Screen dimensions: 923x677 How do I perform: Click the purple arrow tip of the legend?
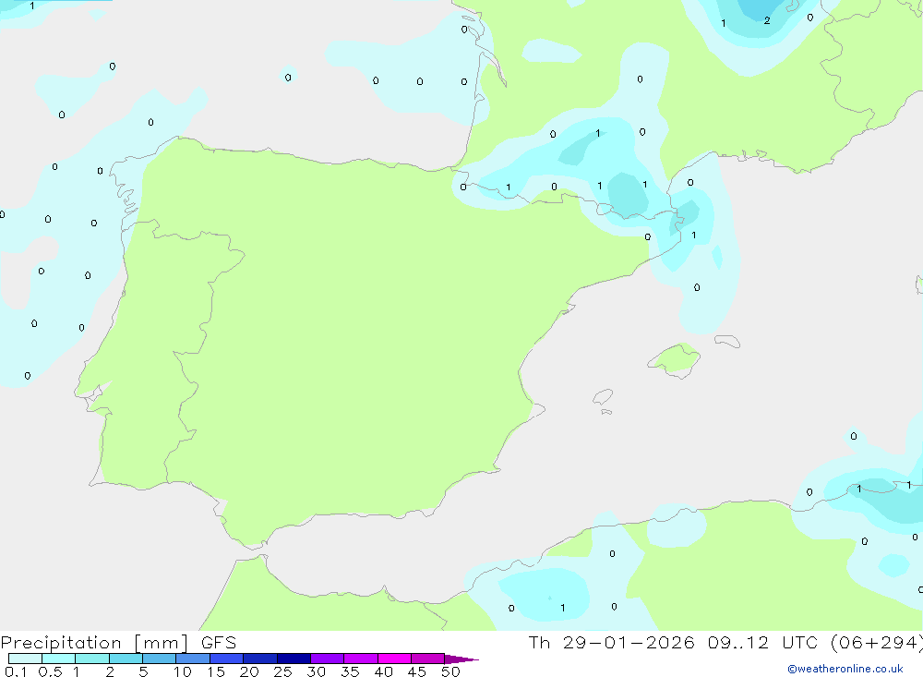[461, 659]
